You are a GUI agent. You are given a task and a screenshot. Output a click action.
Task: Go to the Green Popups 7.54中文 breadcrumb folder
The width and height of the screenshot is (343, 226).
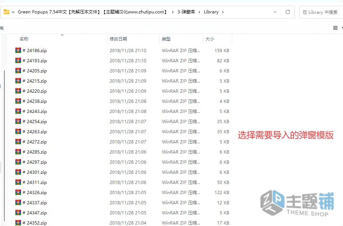[x=92, y=12]
